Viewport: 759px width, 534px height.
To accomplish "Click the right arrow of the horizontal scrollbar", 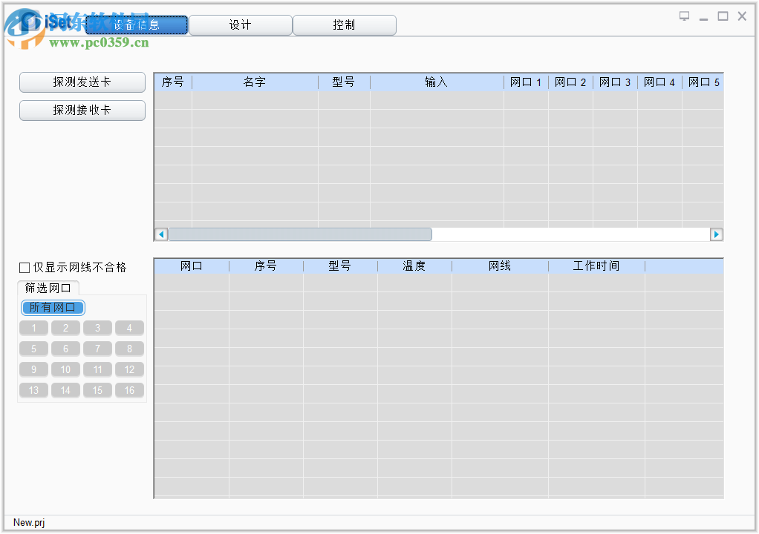I will 717,234.
